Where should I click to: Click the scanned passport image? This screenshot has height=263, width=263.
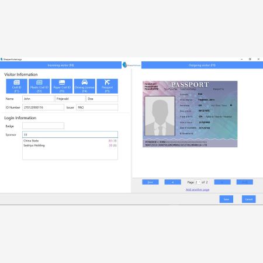(190, 114)
